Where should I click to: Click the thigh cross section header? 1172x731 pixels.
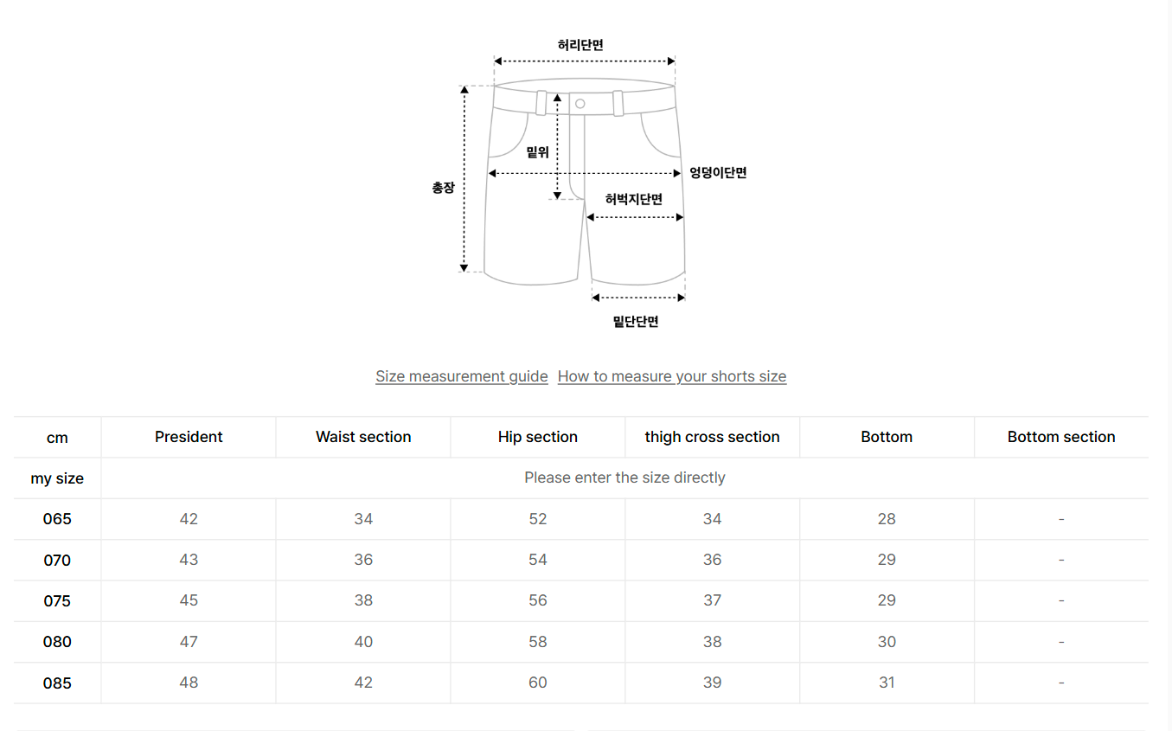(x=712, y=437)
